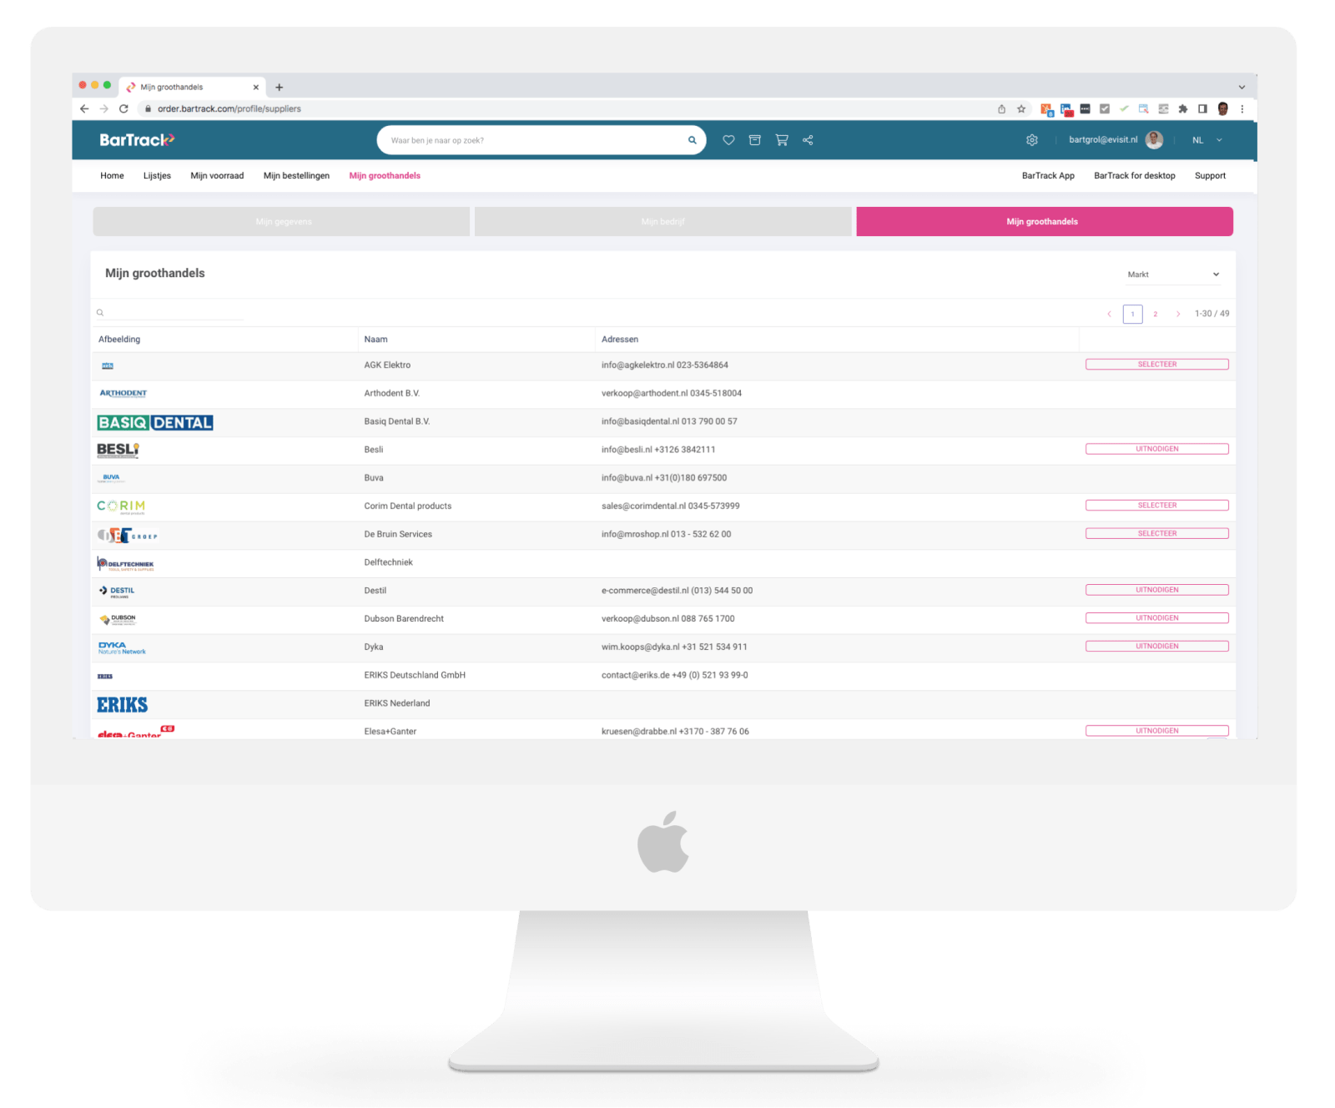Select page 1 in pagination
Image resolution: width=1335 pixels, height=1108 pixels.
(x=1133, y=314)
